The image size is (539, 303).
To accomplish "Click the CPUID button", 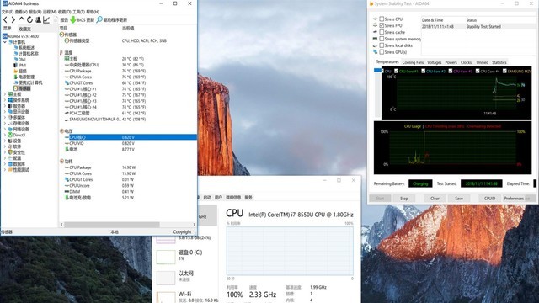I will coord(489,199).
